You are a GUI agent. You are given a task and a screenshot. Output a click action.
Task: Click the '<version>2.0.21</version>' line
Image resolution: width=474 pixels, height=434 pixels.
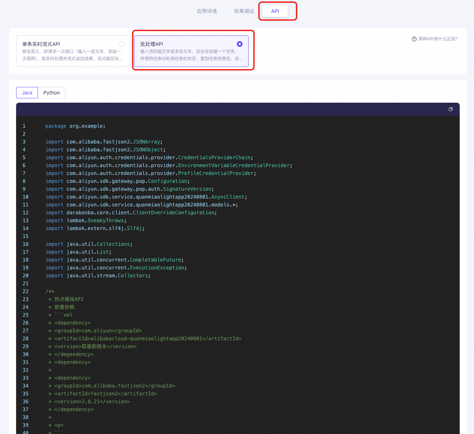tap(89, 401)
